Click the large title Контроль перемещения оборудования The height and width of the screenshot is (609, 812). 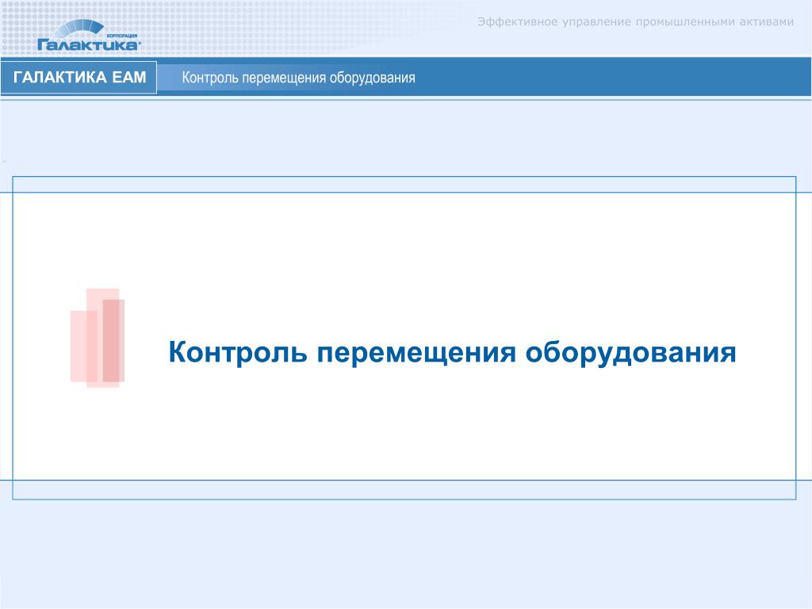pyautogui.click(x=452, y=353)
